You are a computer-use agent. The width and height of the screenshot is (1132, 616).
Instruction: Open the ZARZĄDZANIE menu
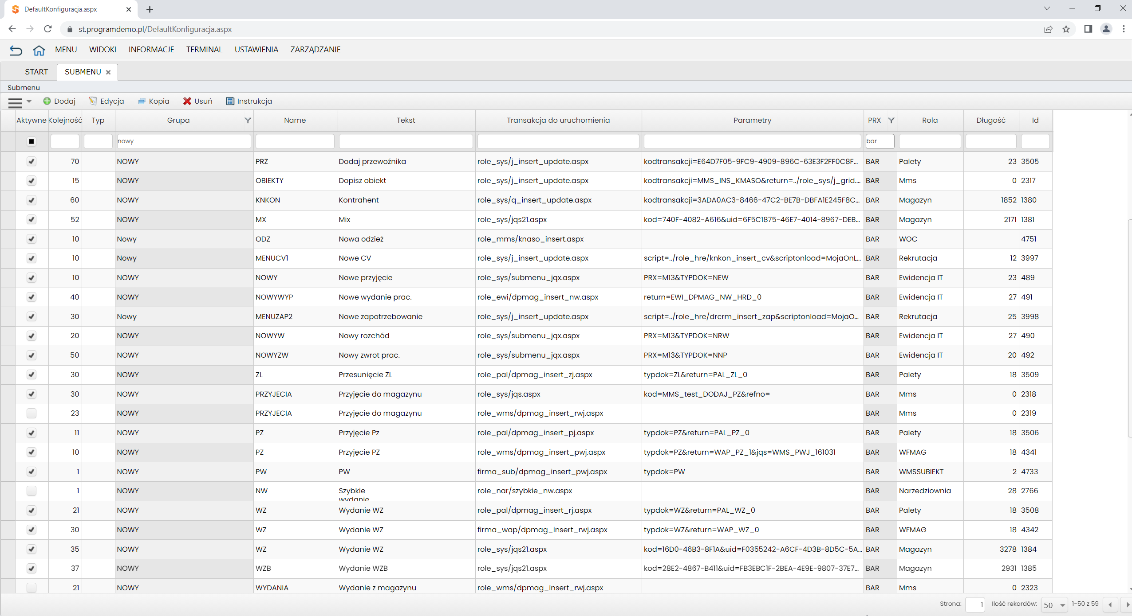pos(315,50)
